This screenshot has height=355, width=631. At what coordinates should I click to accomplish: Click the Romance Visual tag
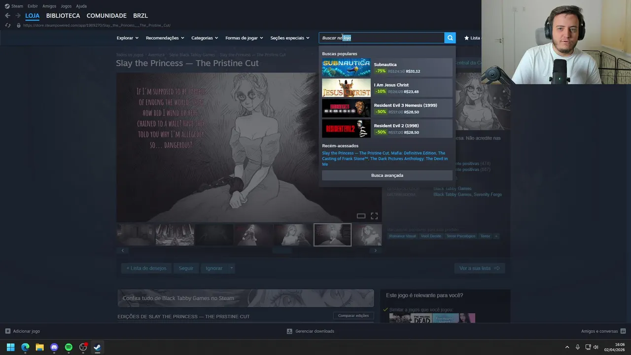pyautogui.click(x=402, y=236)
